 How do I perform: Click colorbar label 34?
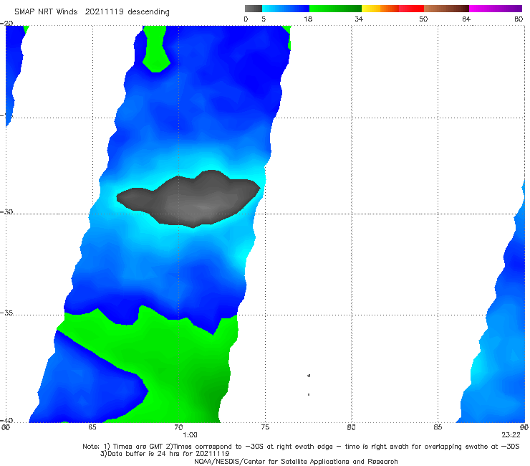tap(359, 19)
